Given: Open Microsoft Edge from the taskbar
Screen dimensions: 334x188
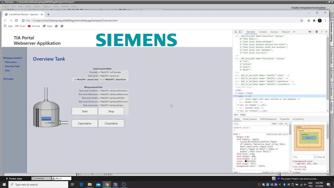Looking at the screenshot, I should click(81, 185).
